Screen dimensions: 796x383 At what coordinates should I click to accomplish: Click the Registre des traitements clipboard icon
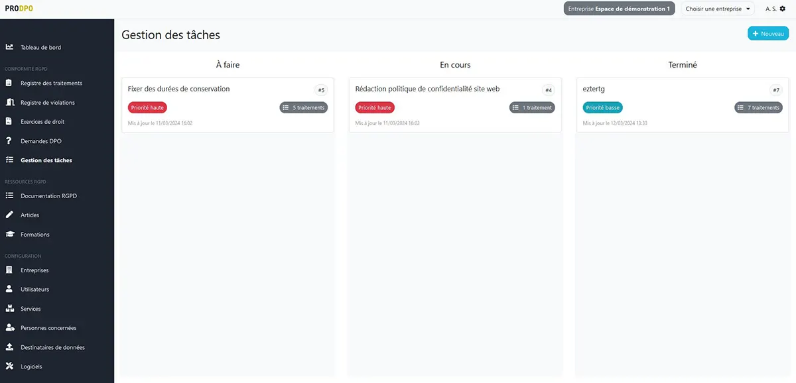tap(9, 83)
